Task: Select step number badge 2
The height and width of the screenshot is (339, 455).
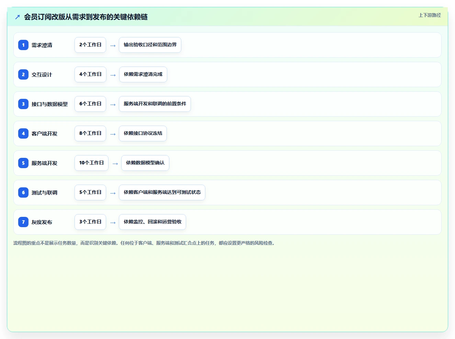Action: tap(23, 74)
